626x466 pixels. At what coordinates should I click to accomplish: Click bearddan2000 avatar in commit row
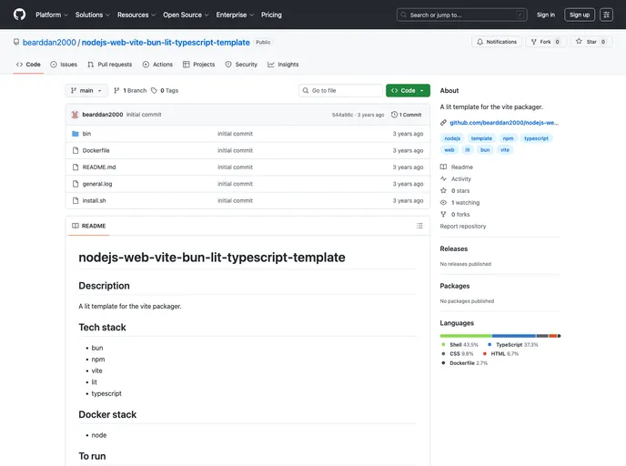75,115
